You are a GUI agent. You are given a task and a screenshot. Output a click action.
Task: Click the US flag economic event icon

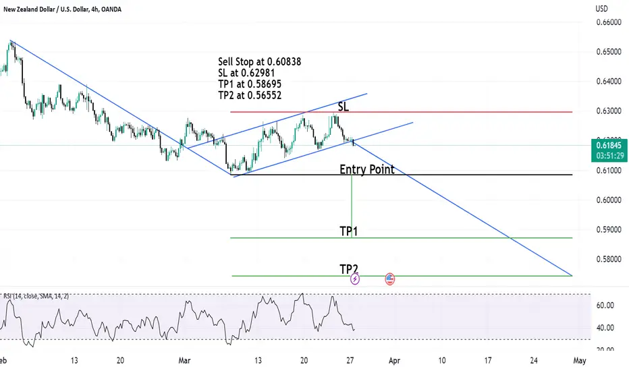coord(389,279)
